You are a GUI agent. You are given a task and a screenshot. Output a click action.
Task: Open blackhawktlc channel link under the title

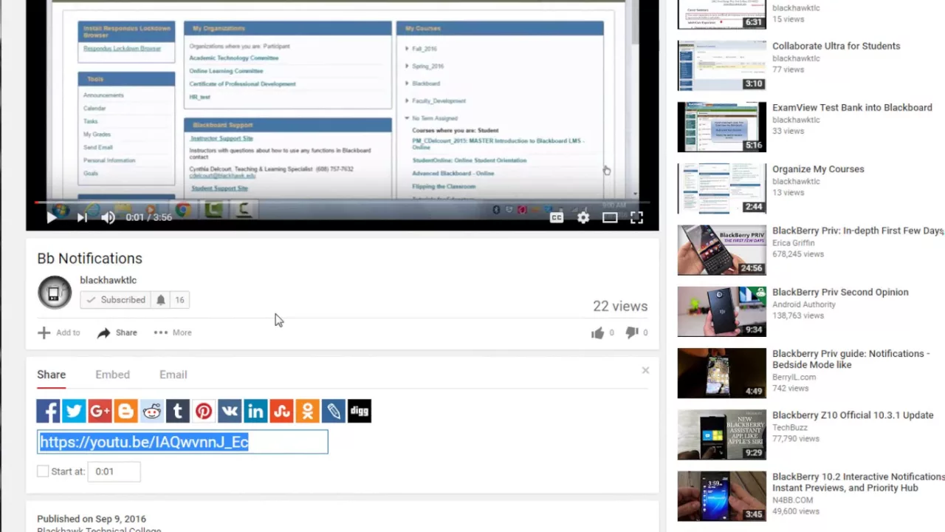pos(108,280)
